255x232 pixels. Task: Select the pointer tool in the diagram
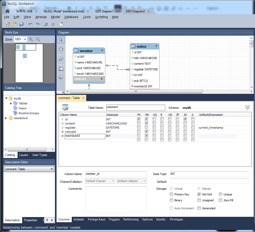61,40
